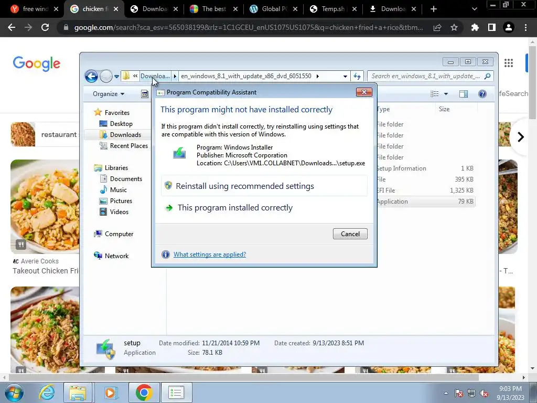Launch Internet Explorer from taskbar
This screenshot has height=403, width=537.
coord(47,393)
